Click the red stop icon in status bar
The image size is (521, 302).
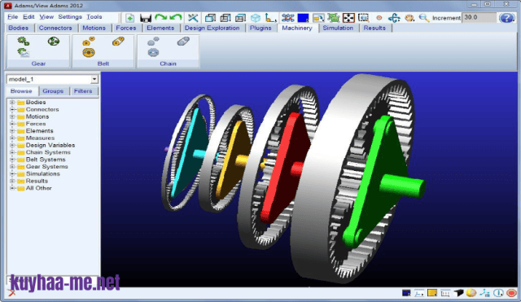pyautogui.click(x=511, y=293)
